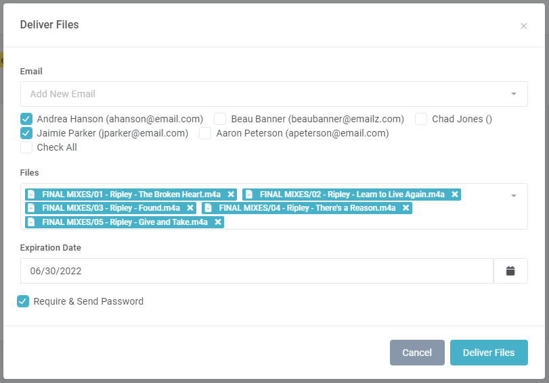This screenshot has height=383, width=549.
Task: Select Beau Banner as recipient
Action: (x=220, y=119)
